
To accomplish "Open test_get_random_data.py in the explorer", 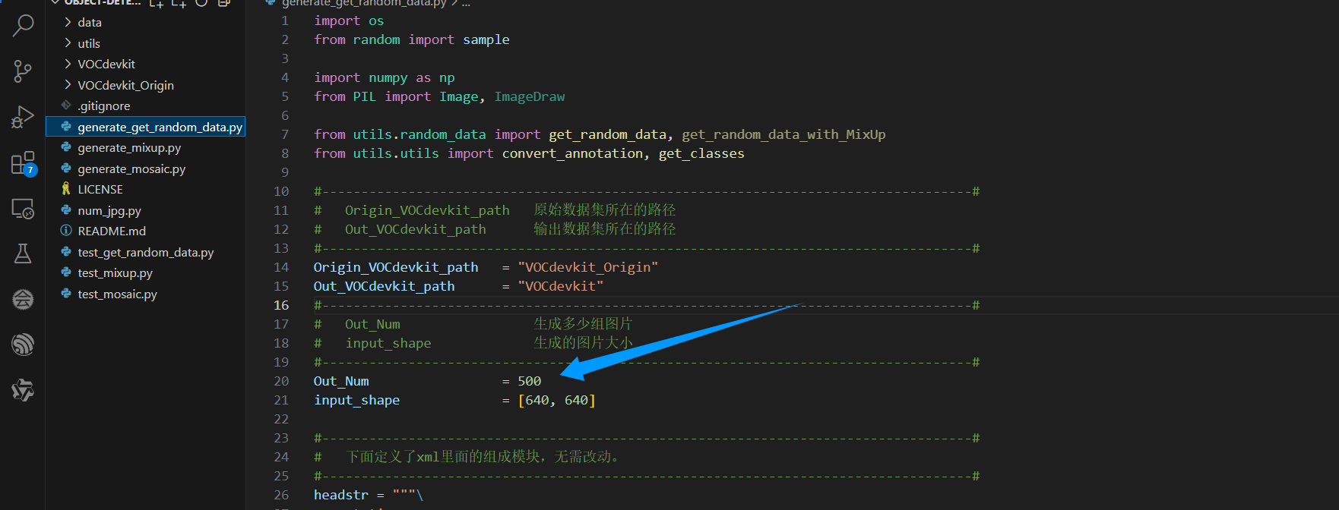I will click(x=146, y=253).
